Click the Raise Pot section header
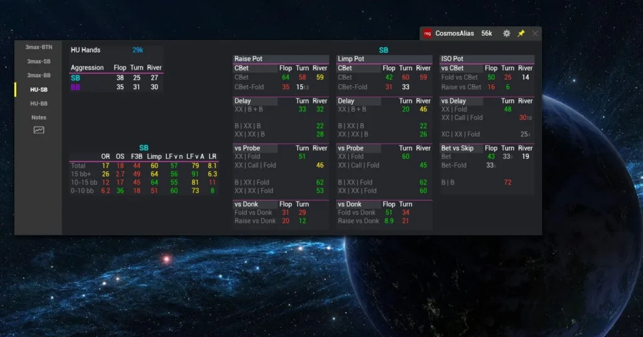643x337 pixels. coord(281,59)
